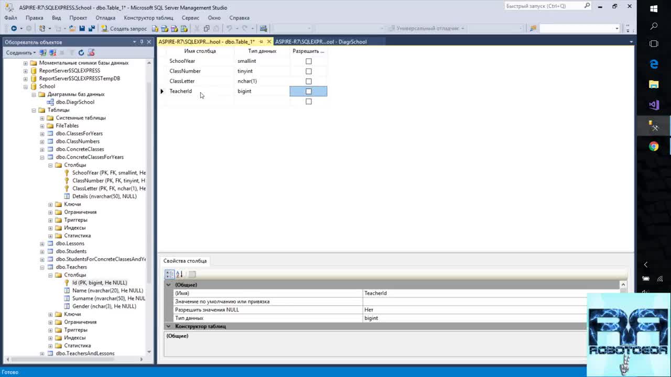Click categorized view icon in column properties
671x377 pixels.
coord(169,274)
